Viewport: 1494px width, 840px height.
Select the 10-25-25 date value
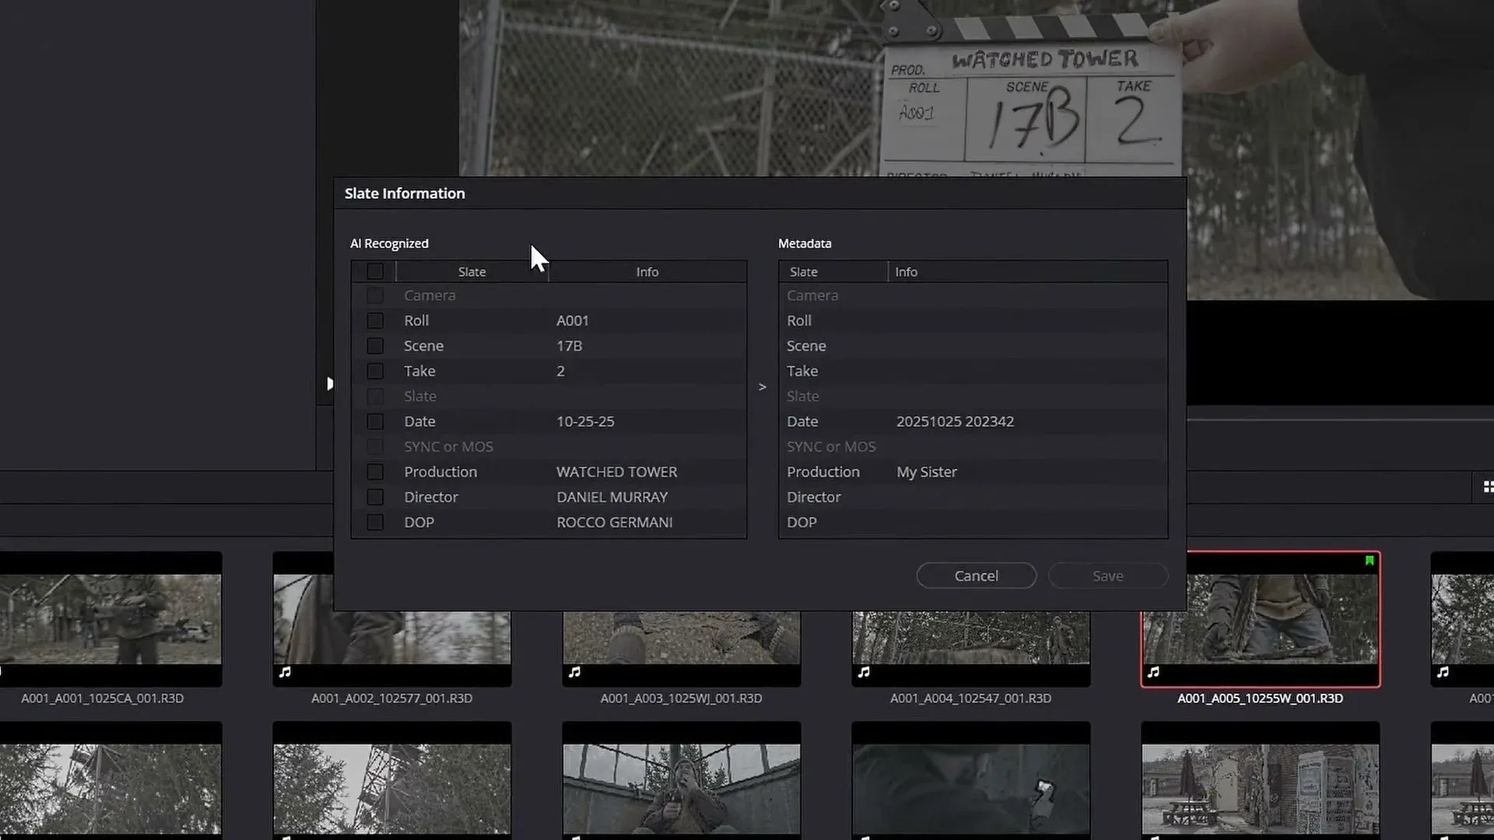(x=585, y=422)
